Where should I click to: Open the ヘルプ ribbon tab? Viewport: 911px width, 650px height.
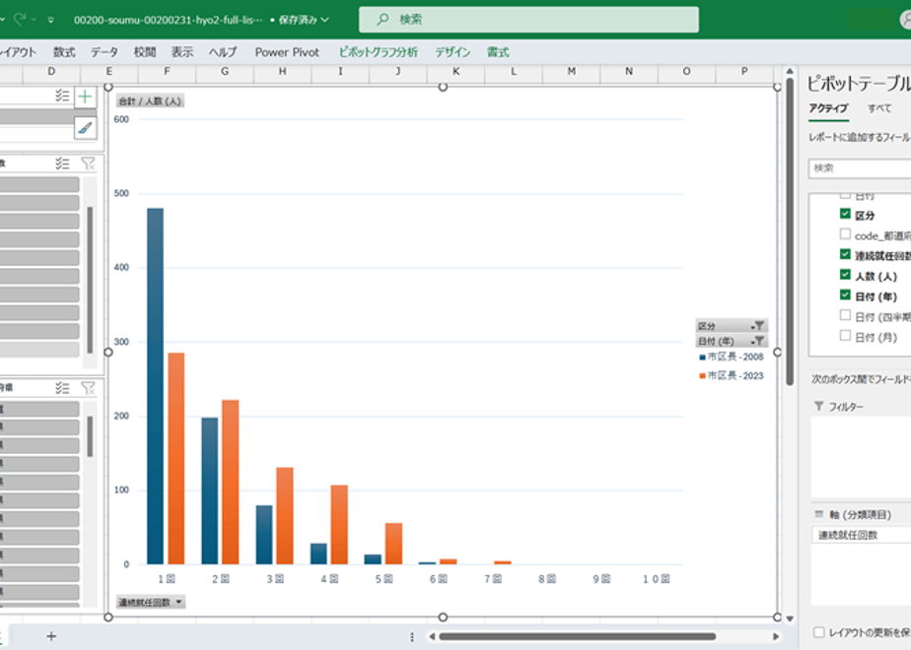223,52
